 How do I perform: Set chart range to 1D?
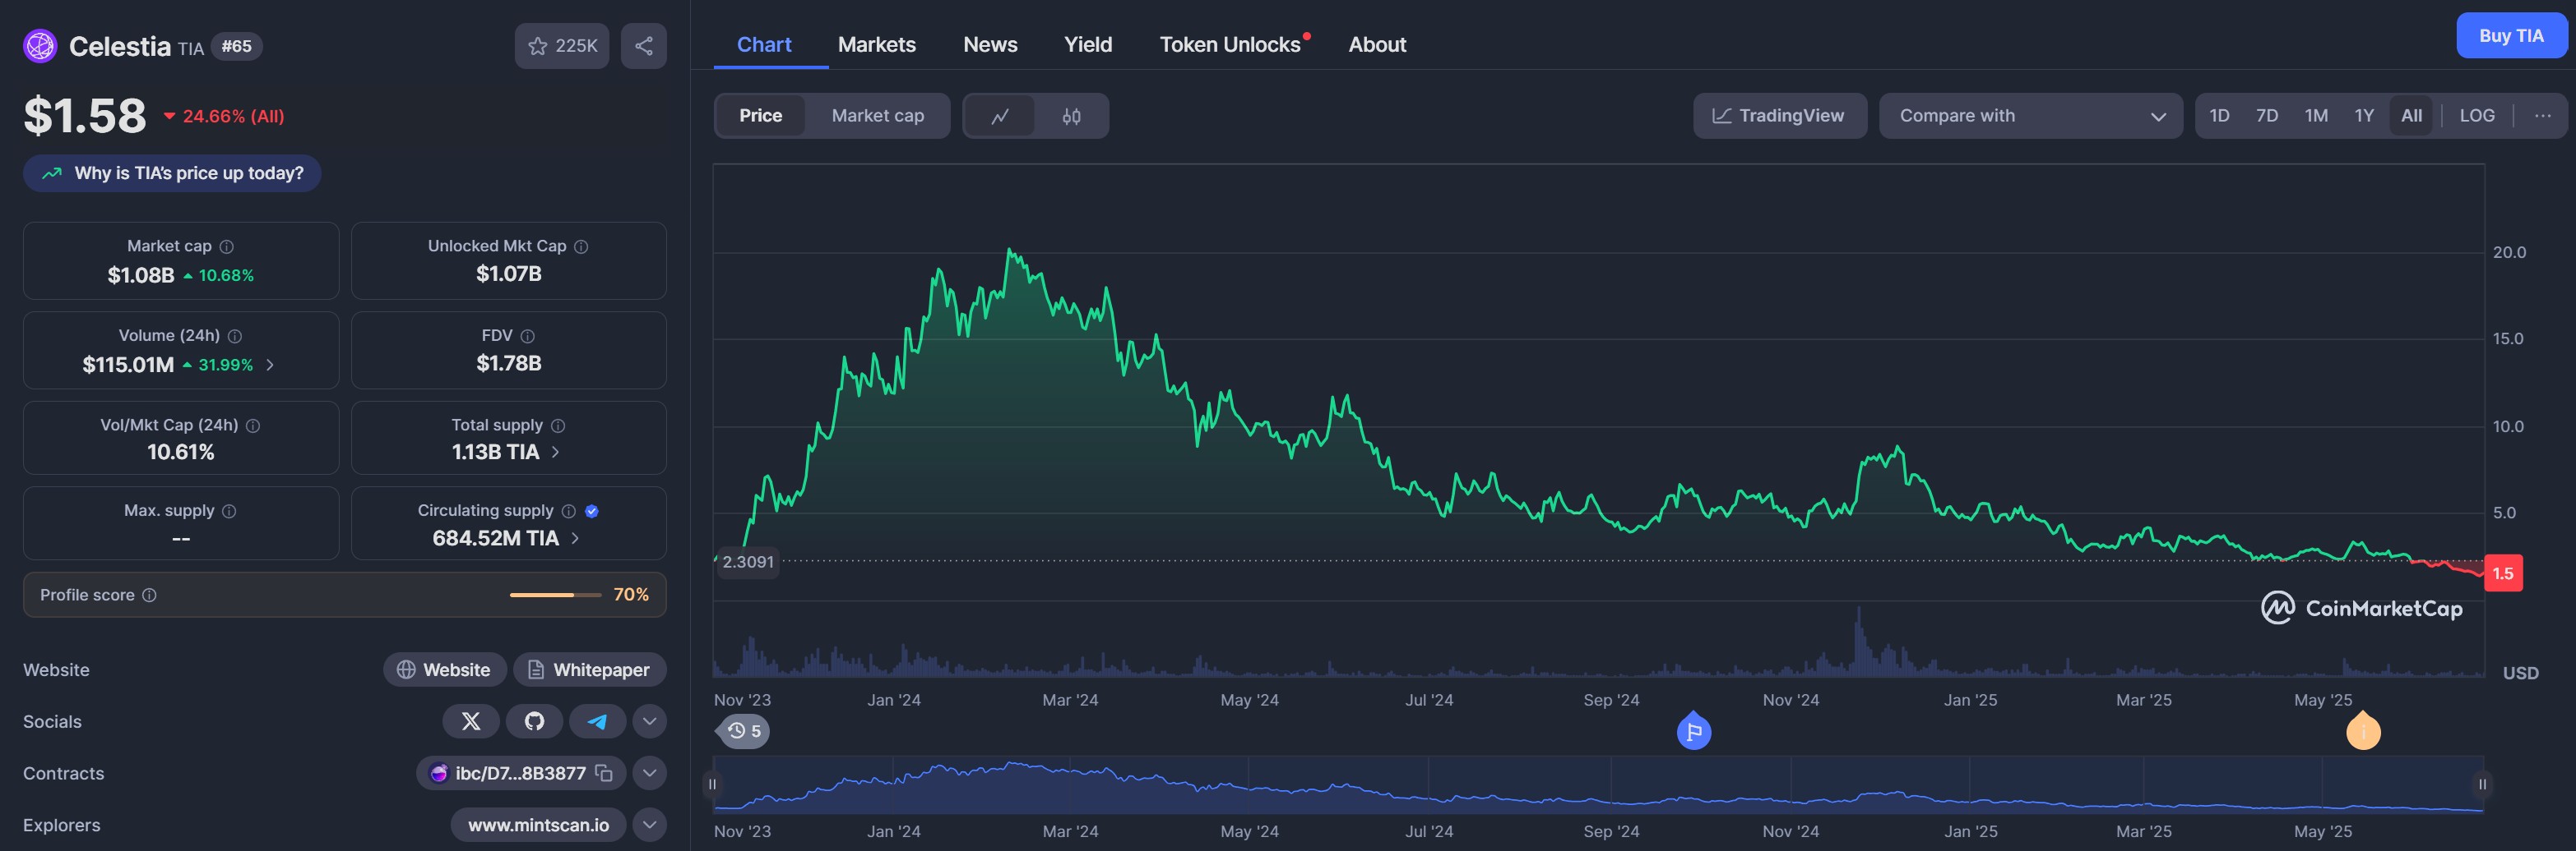pos(2219,116)
